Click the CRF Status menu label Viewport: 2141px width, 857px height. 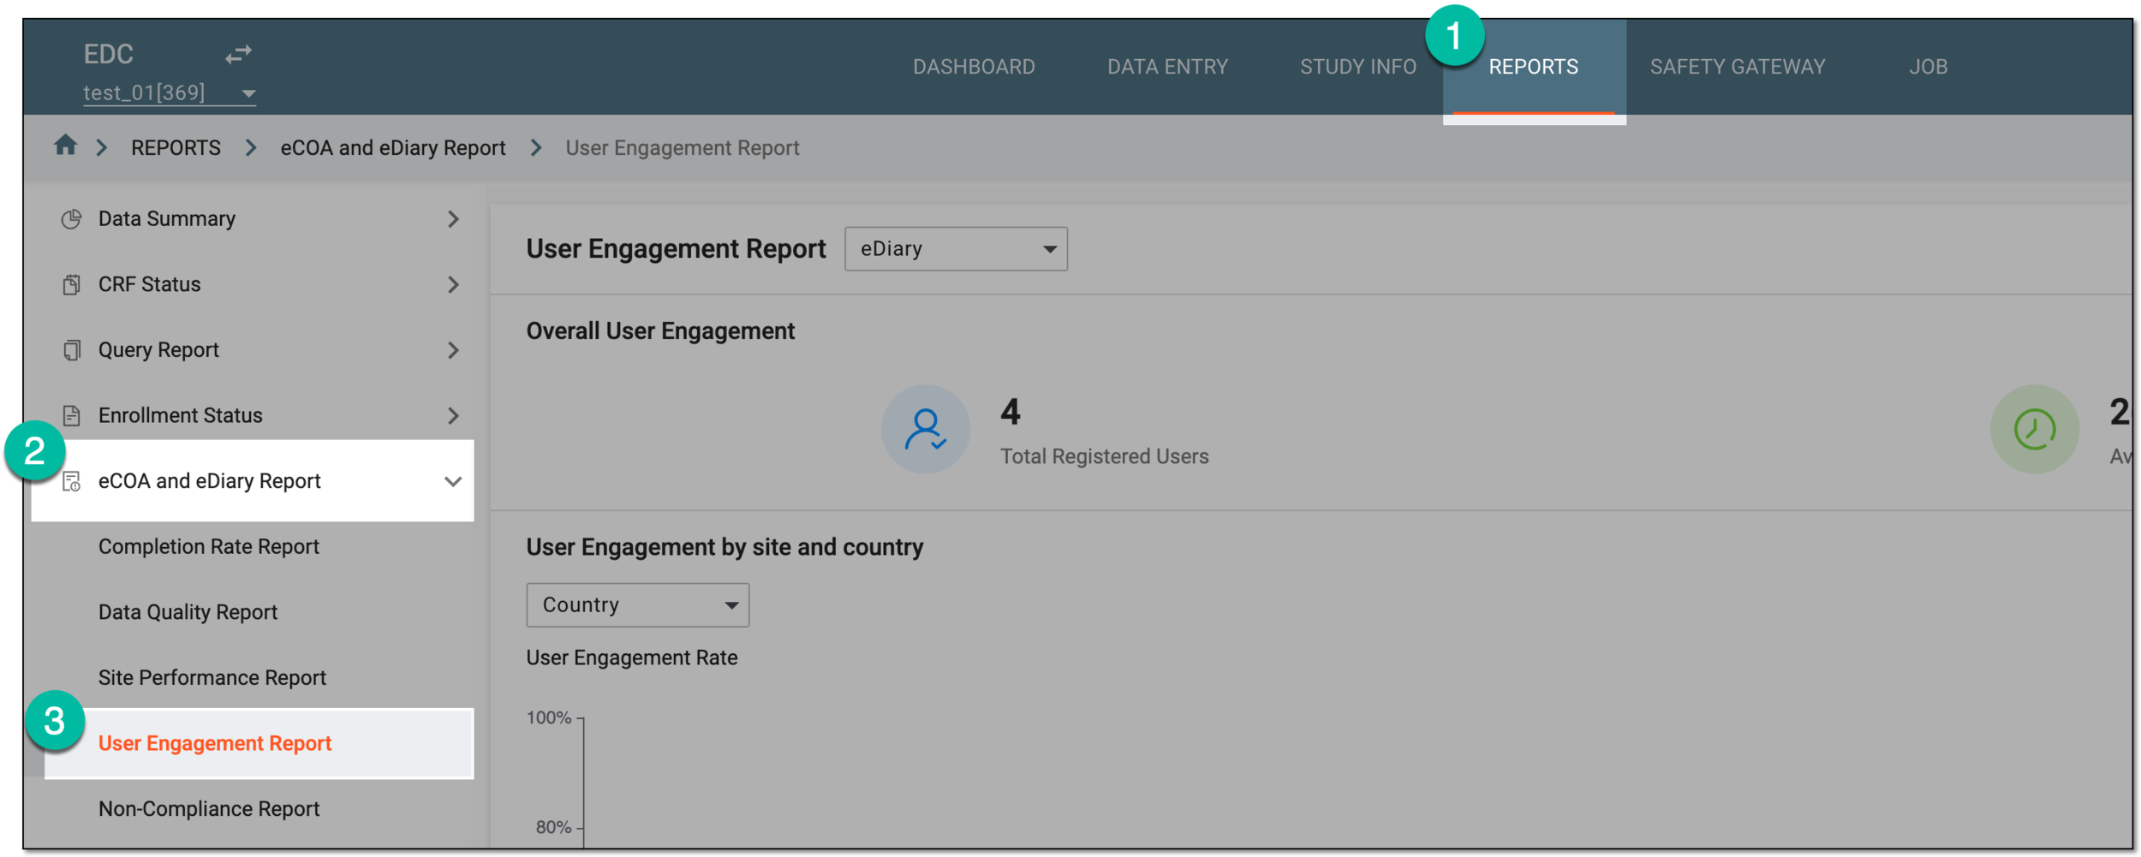pyautogui.click(x=149, y=284)
